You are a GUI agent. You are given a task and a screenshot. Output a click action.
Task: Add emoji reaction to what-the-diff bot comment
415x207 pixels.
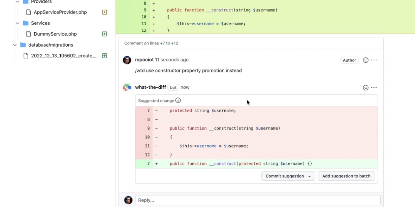tap(365, 88)
